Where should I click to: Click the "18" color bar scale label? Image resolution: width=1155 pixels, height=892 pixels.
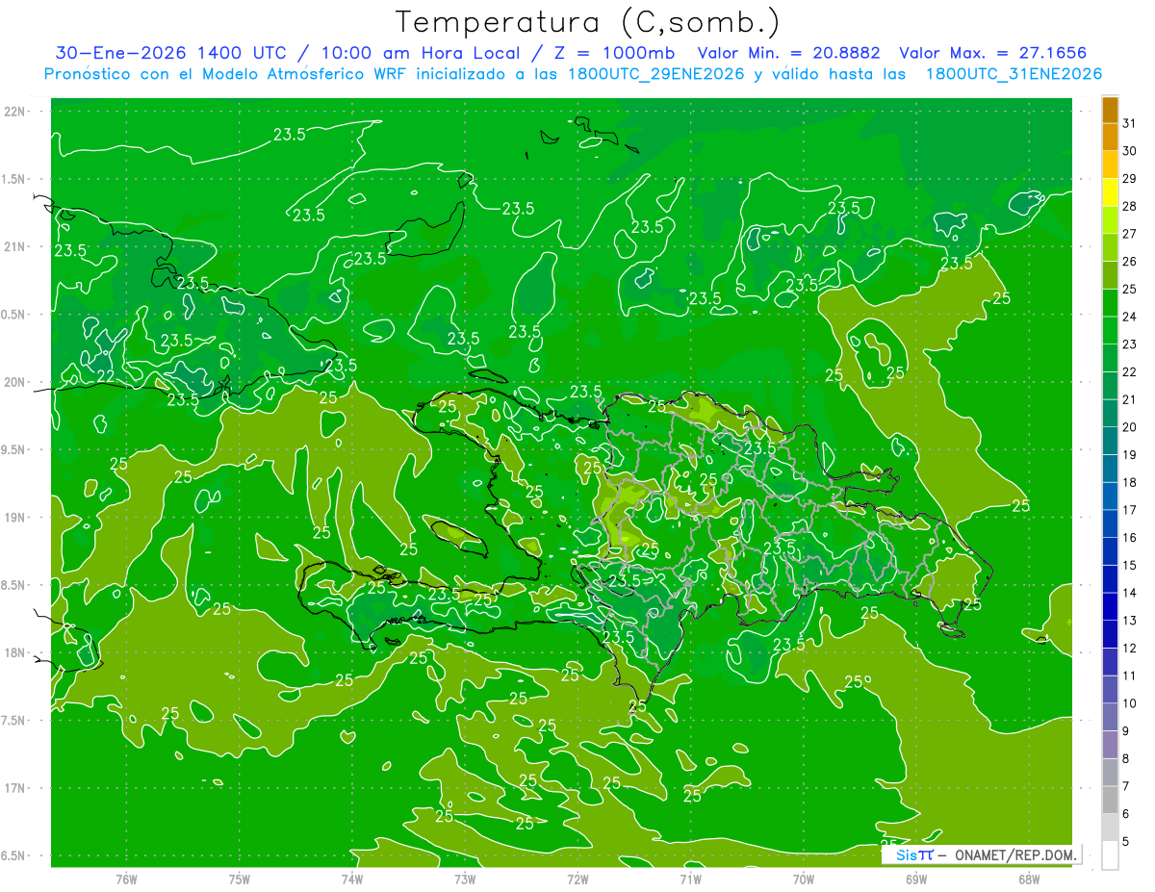click(x=1129, y=482)
